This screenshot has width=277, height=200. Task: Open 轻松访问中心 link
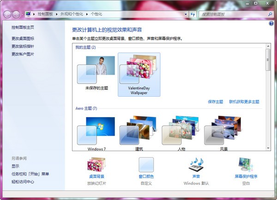[x=23, y=182]
